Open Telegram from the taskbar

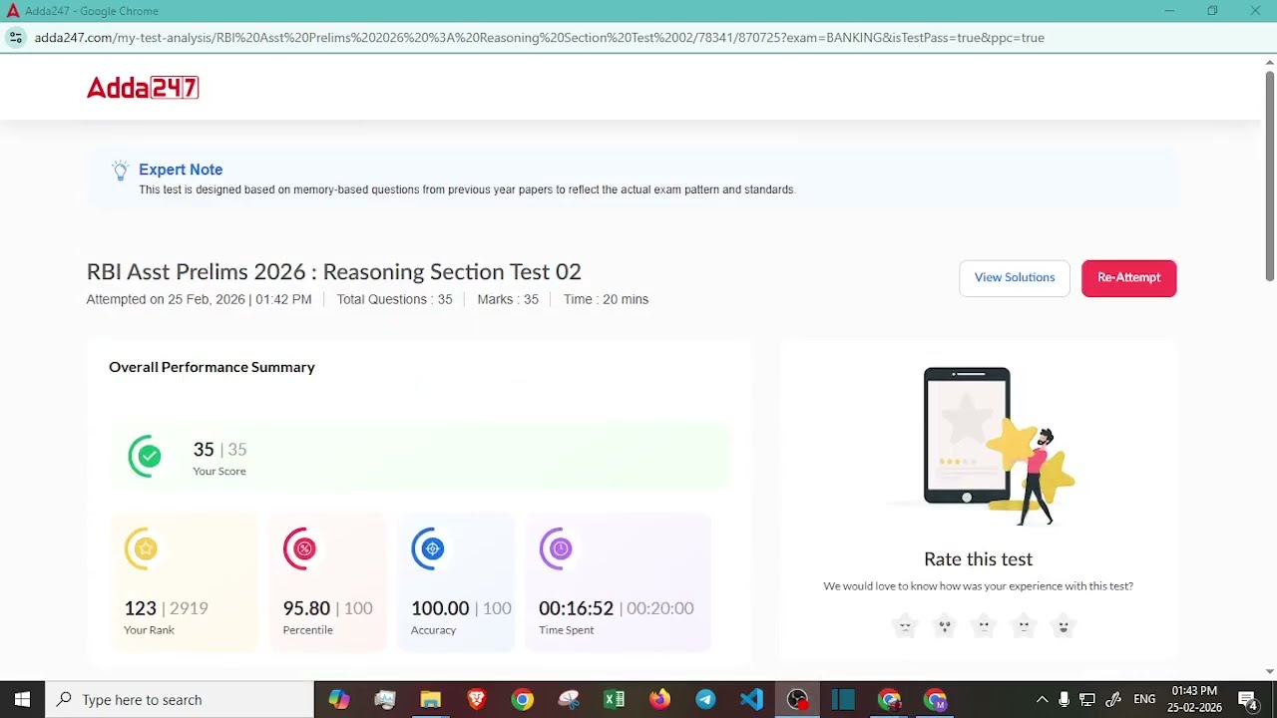pyautogui.click(x=706, y=700)
